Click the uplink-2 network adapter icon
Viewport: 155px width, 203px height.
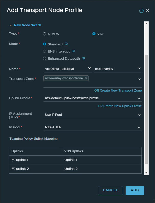13,169
